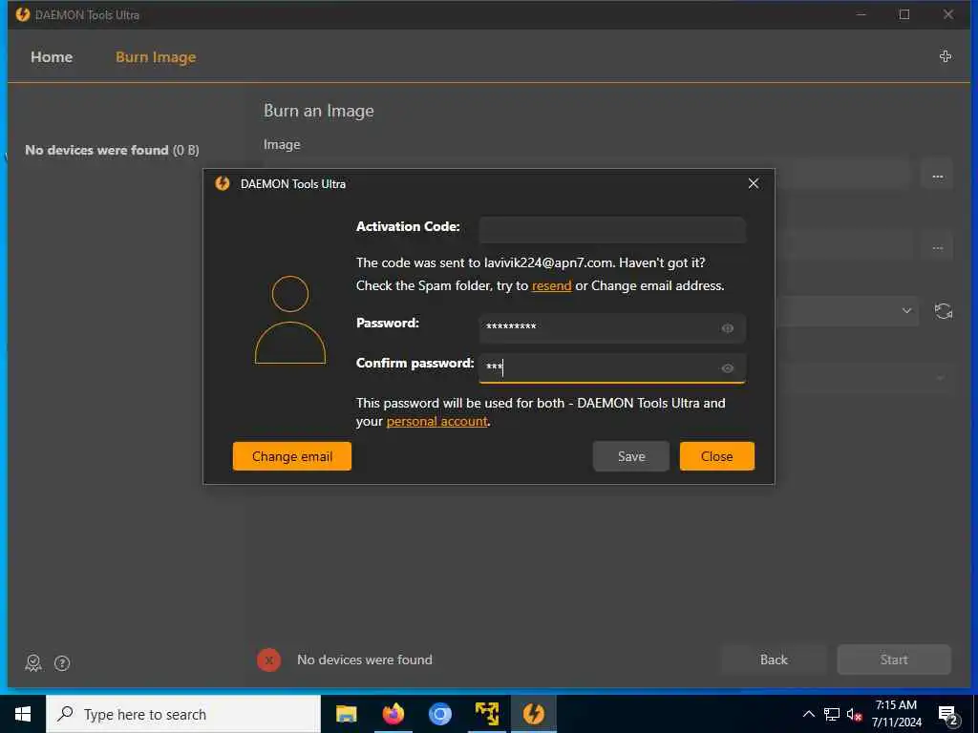Browse for image with ellipsis button
The width and height of the screenshot is (978, 733).
937,177
